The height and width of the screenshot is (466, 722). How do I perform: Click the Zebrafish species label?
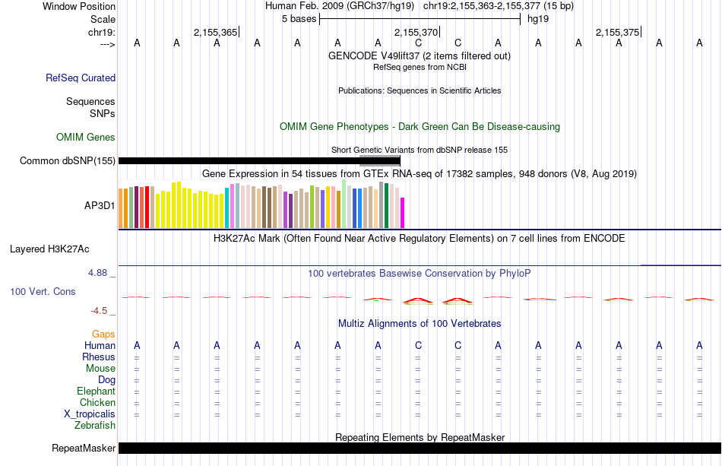point(95,425)
